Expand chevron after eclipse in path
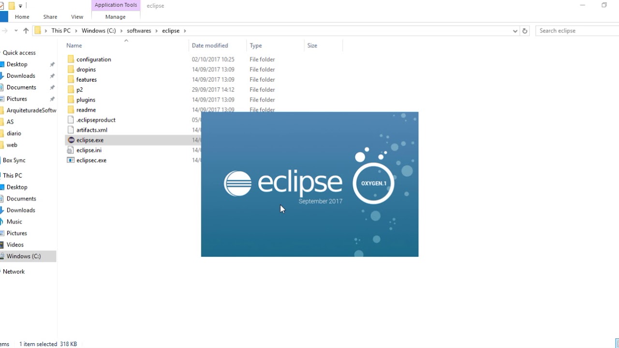This screenshot has height=348, width=619. point(185,30)
